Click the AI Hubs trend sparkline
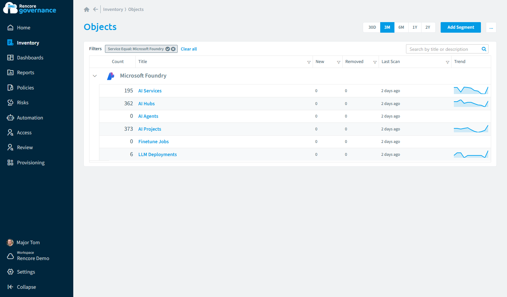Screen dimensions: 507x297 coord(471,103)
